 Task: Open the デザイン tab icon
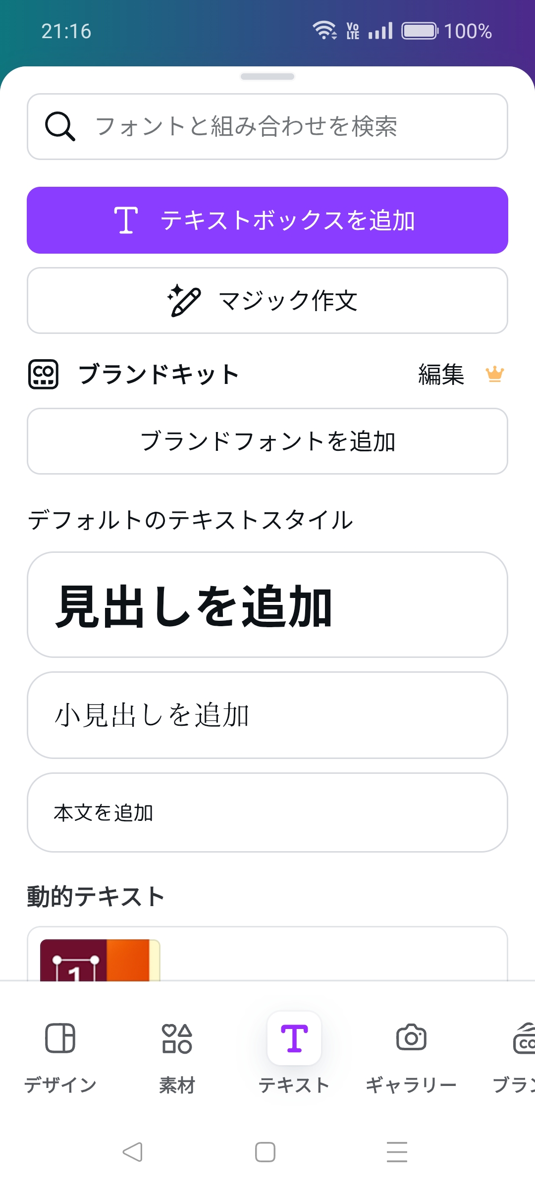point(60,1038)
